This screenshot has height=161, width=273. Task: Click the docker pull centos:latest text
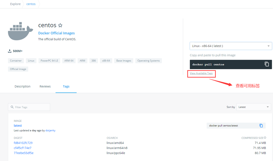224,126
